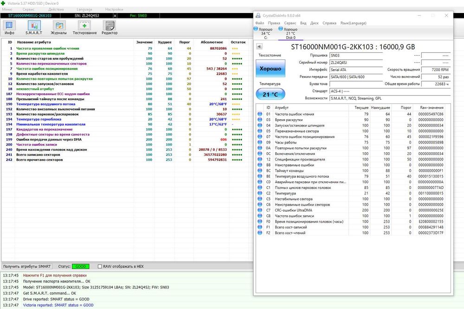
Task: Click the Возможности field S.M.A.R.T., NCQ
Action: coord(390,98)
